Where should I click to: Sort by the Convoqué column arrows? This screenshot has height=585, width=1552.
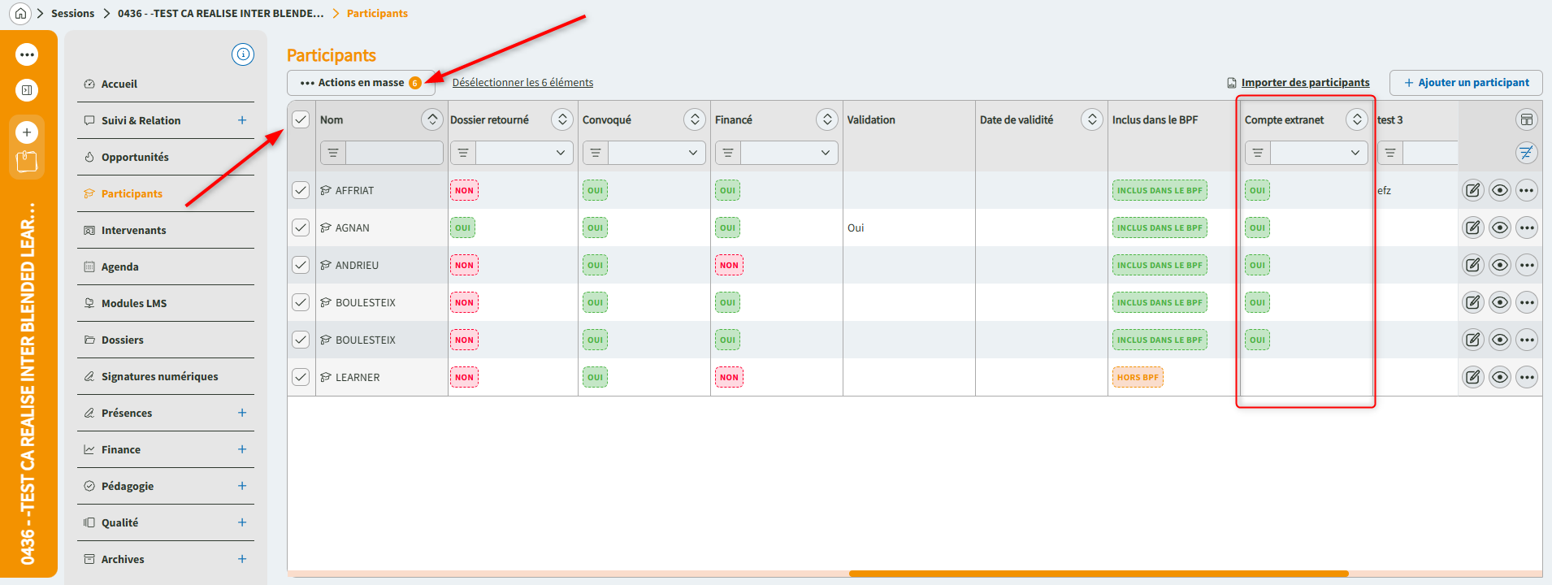coord(695,120)
